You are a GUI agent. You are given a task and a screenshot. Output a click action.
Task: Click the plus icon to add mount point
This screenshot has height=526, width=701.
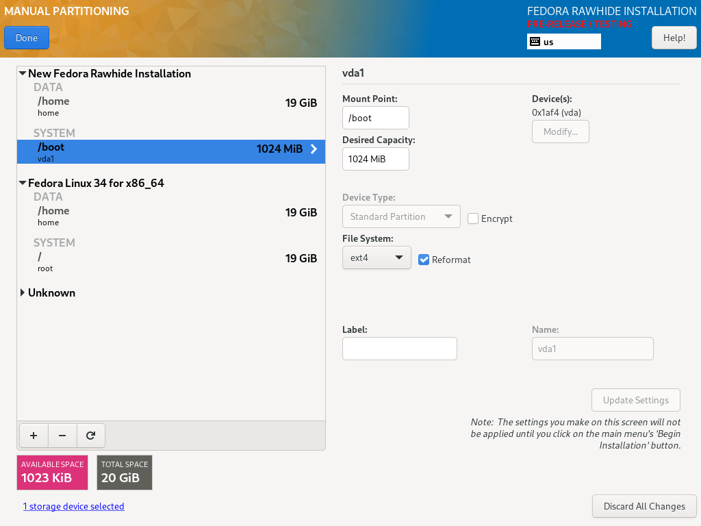coord(34,436)
